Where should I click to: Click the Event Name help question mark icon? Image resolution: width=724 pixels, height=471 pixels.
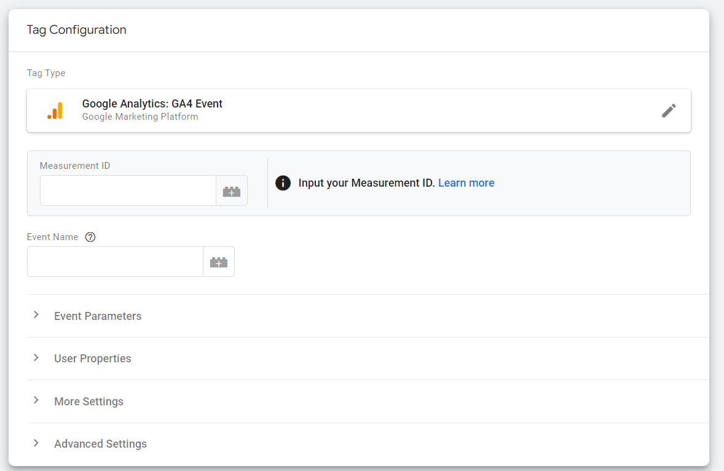pos(90,237)
